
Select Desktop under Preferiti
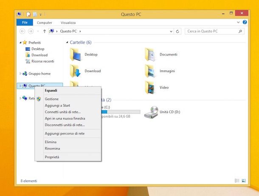pyautogui.click(x=38, y=49)
